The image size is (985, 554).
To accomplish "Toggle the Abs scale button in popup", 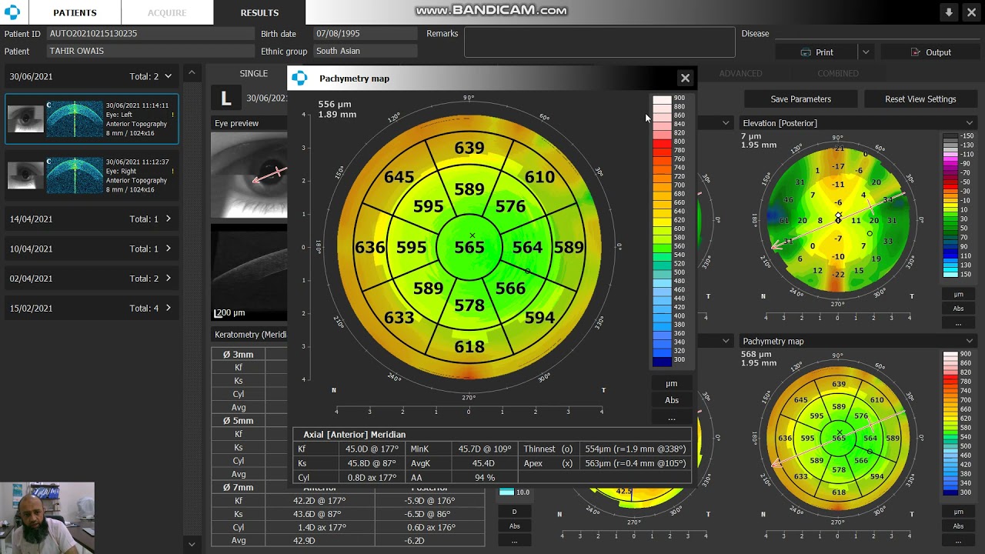I will [x=672, y=400].
